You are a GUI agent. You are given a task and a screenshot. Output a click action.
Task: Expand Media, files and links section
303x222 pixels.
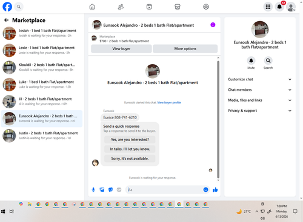[x=260, y=100]
